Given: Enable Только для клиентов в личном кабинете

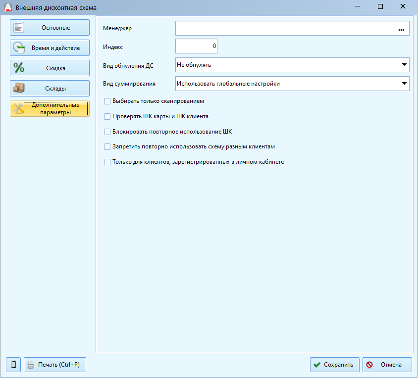Looking at the screenshot, I should (x=107, y=162).
